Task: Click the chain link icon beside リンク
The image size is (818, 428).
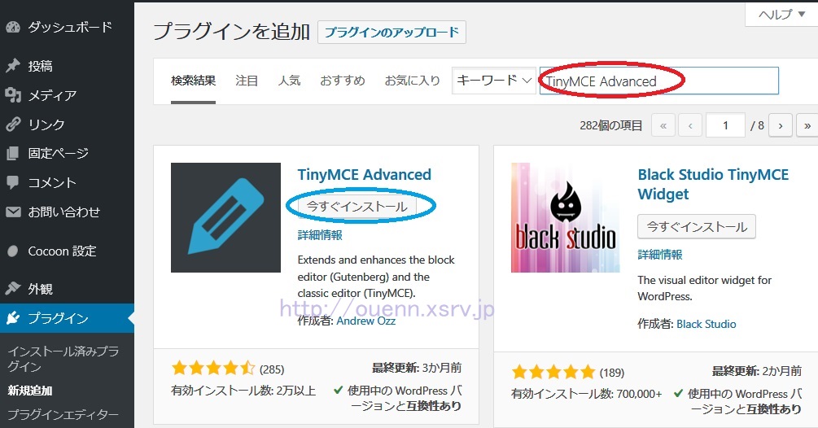Action: coord(13,124)
